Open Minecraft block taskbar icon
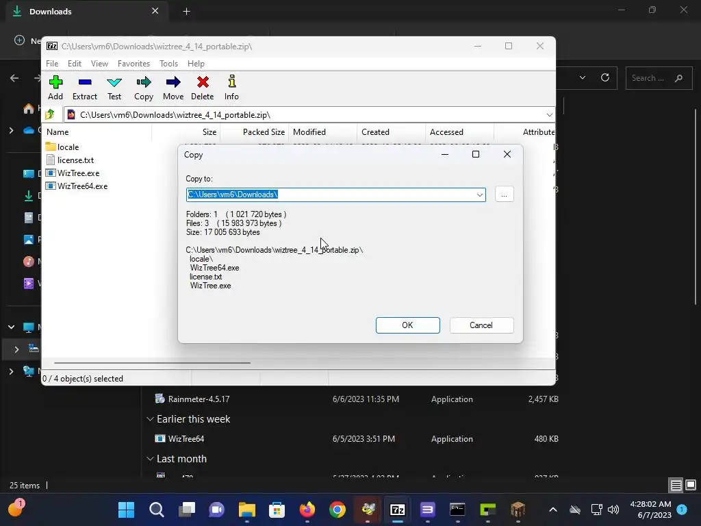Viewport: 701px width, 526px height. (x=518, y=510)
